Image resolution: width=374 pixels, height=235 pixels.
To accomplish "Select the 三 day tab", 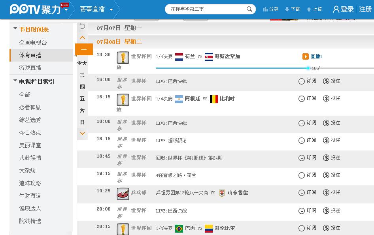I will point(82,75).
